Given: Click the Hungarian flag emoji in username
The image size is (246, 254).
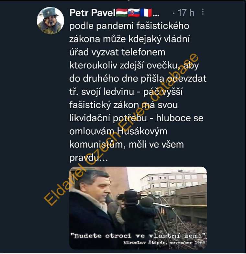Looking at the screenshot, I should 122,13.
